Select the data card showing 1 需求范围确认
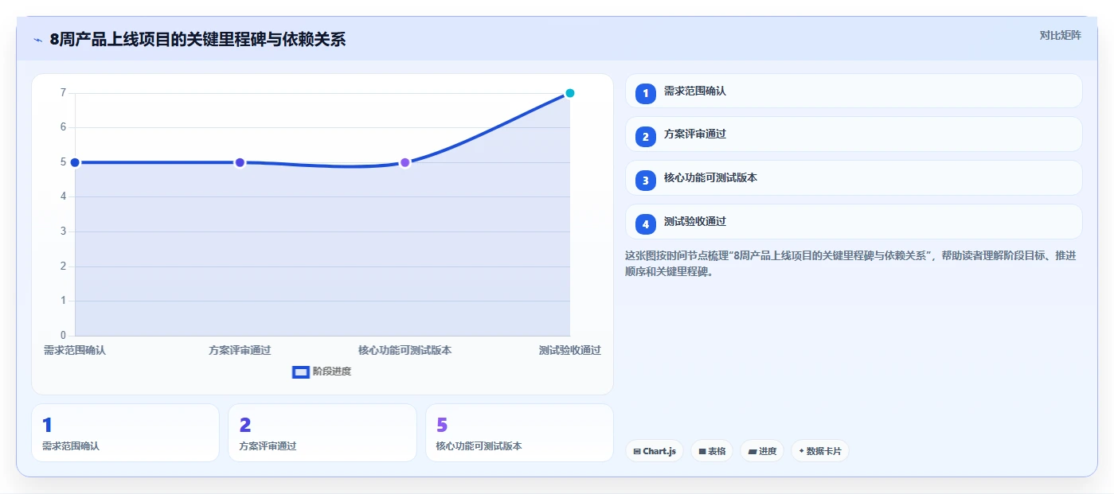The height and width of the screenshot is (494, 1114). (x=125, y=433)
